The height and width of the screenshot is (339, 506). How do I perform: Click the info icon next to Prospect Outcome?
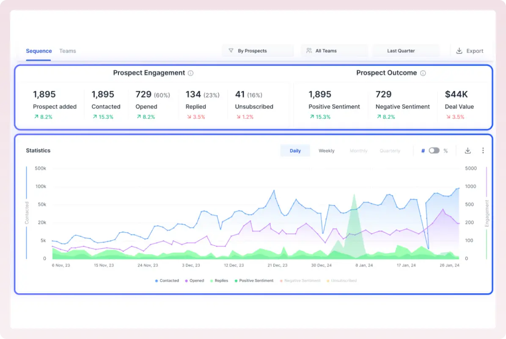(422, 73)
